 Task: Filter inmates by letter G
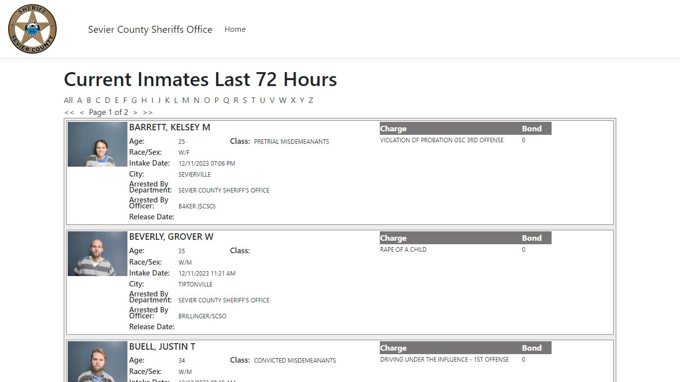[134, 100]
